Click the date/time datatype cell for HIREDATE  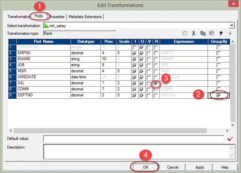pos(85,77)
